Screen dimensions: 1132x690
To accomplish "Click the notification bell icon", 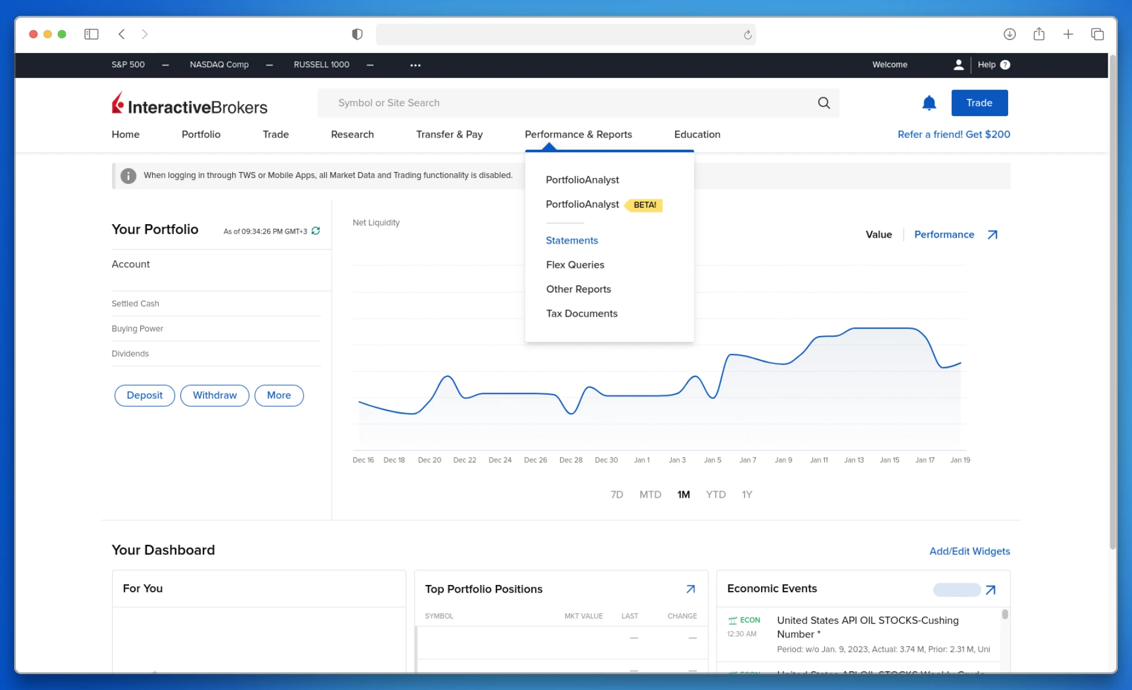I will 929,103.
